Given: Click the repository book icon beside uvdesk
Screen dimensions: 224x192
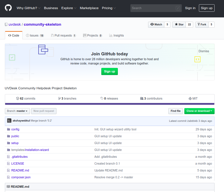Looking at the screenshot, I should 6,25.
